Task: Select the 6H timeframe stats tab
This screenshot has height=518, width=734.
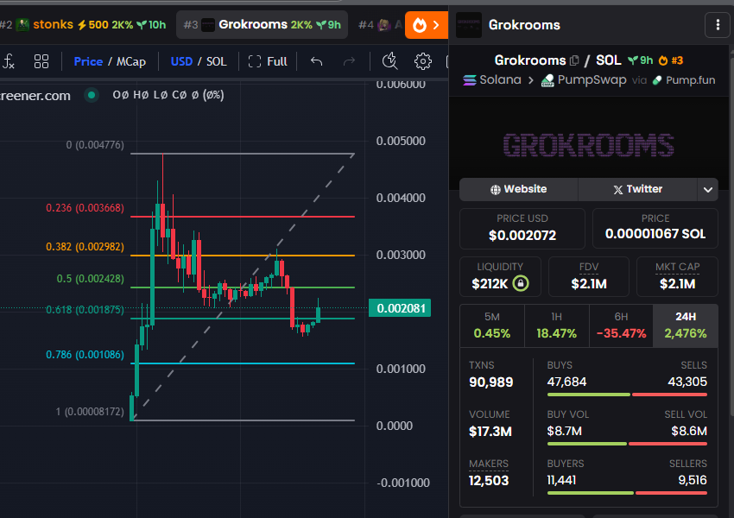Action: click(x=621, y=326)
